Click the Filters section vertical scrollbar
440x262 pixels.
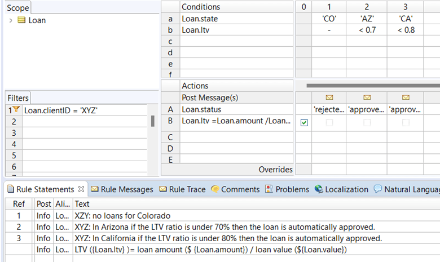(151, 121)
